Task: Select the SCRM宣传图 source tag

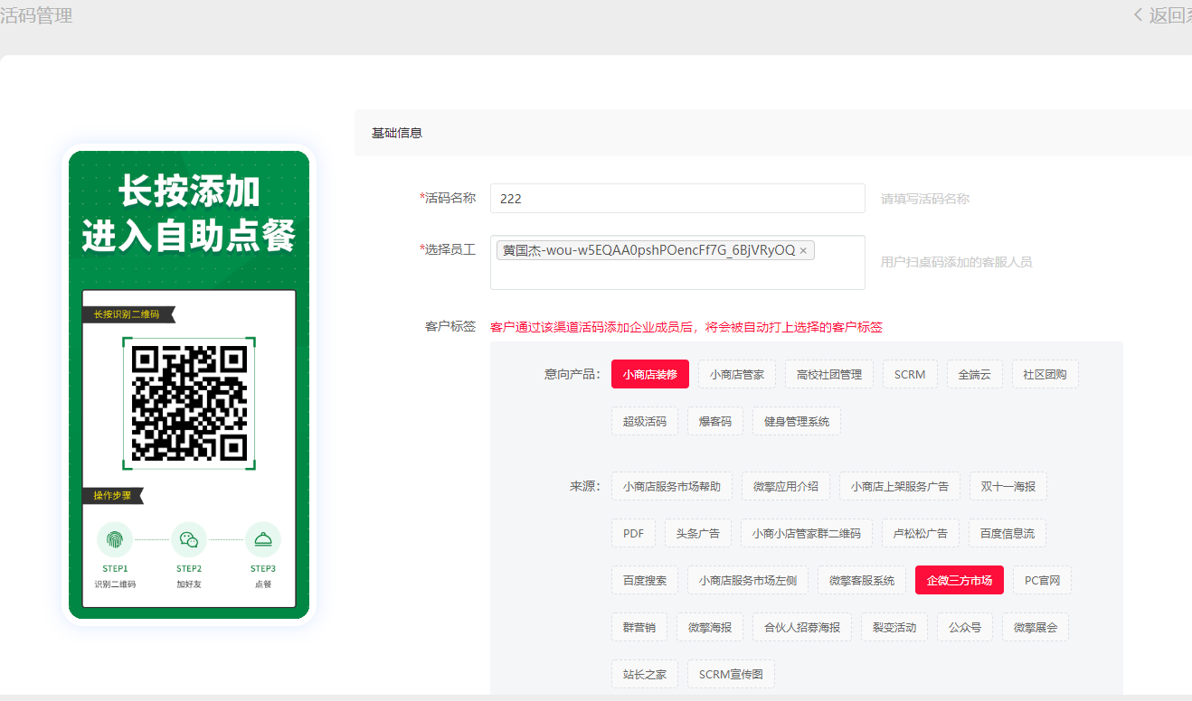Action: tap(731, 674)
